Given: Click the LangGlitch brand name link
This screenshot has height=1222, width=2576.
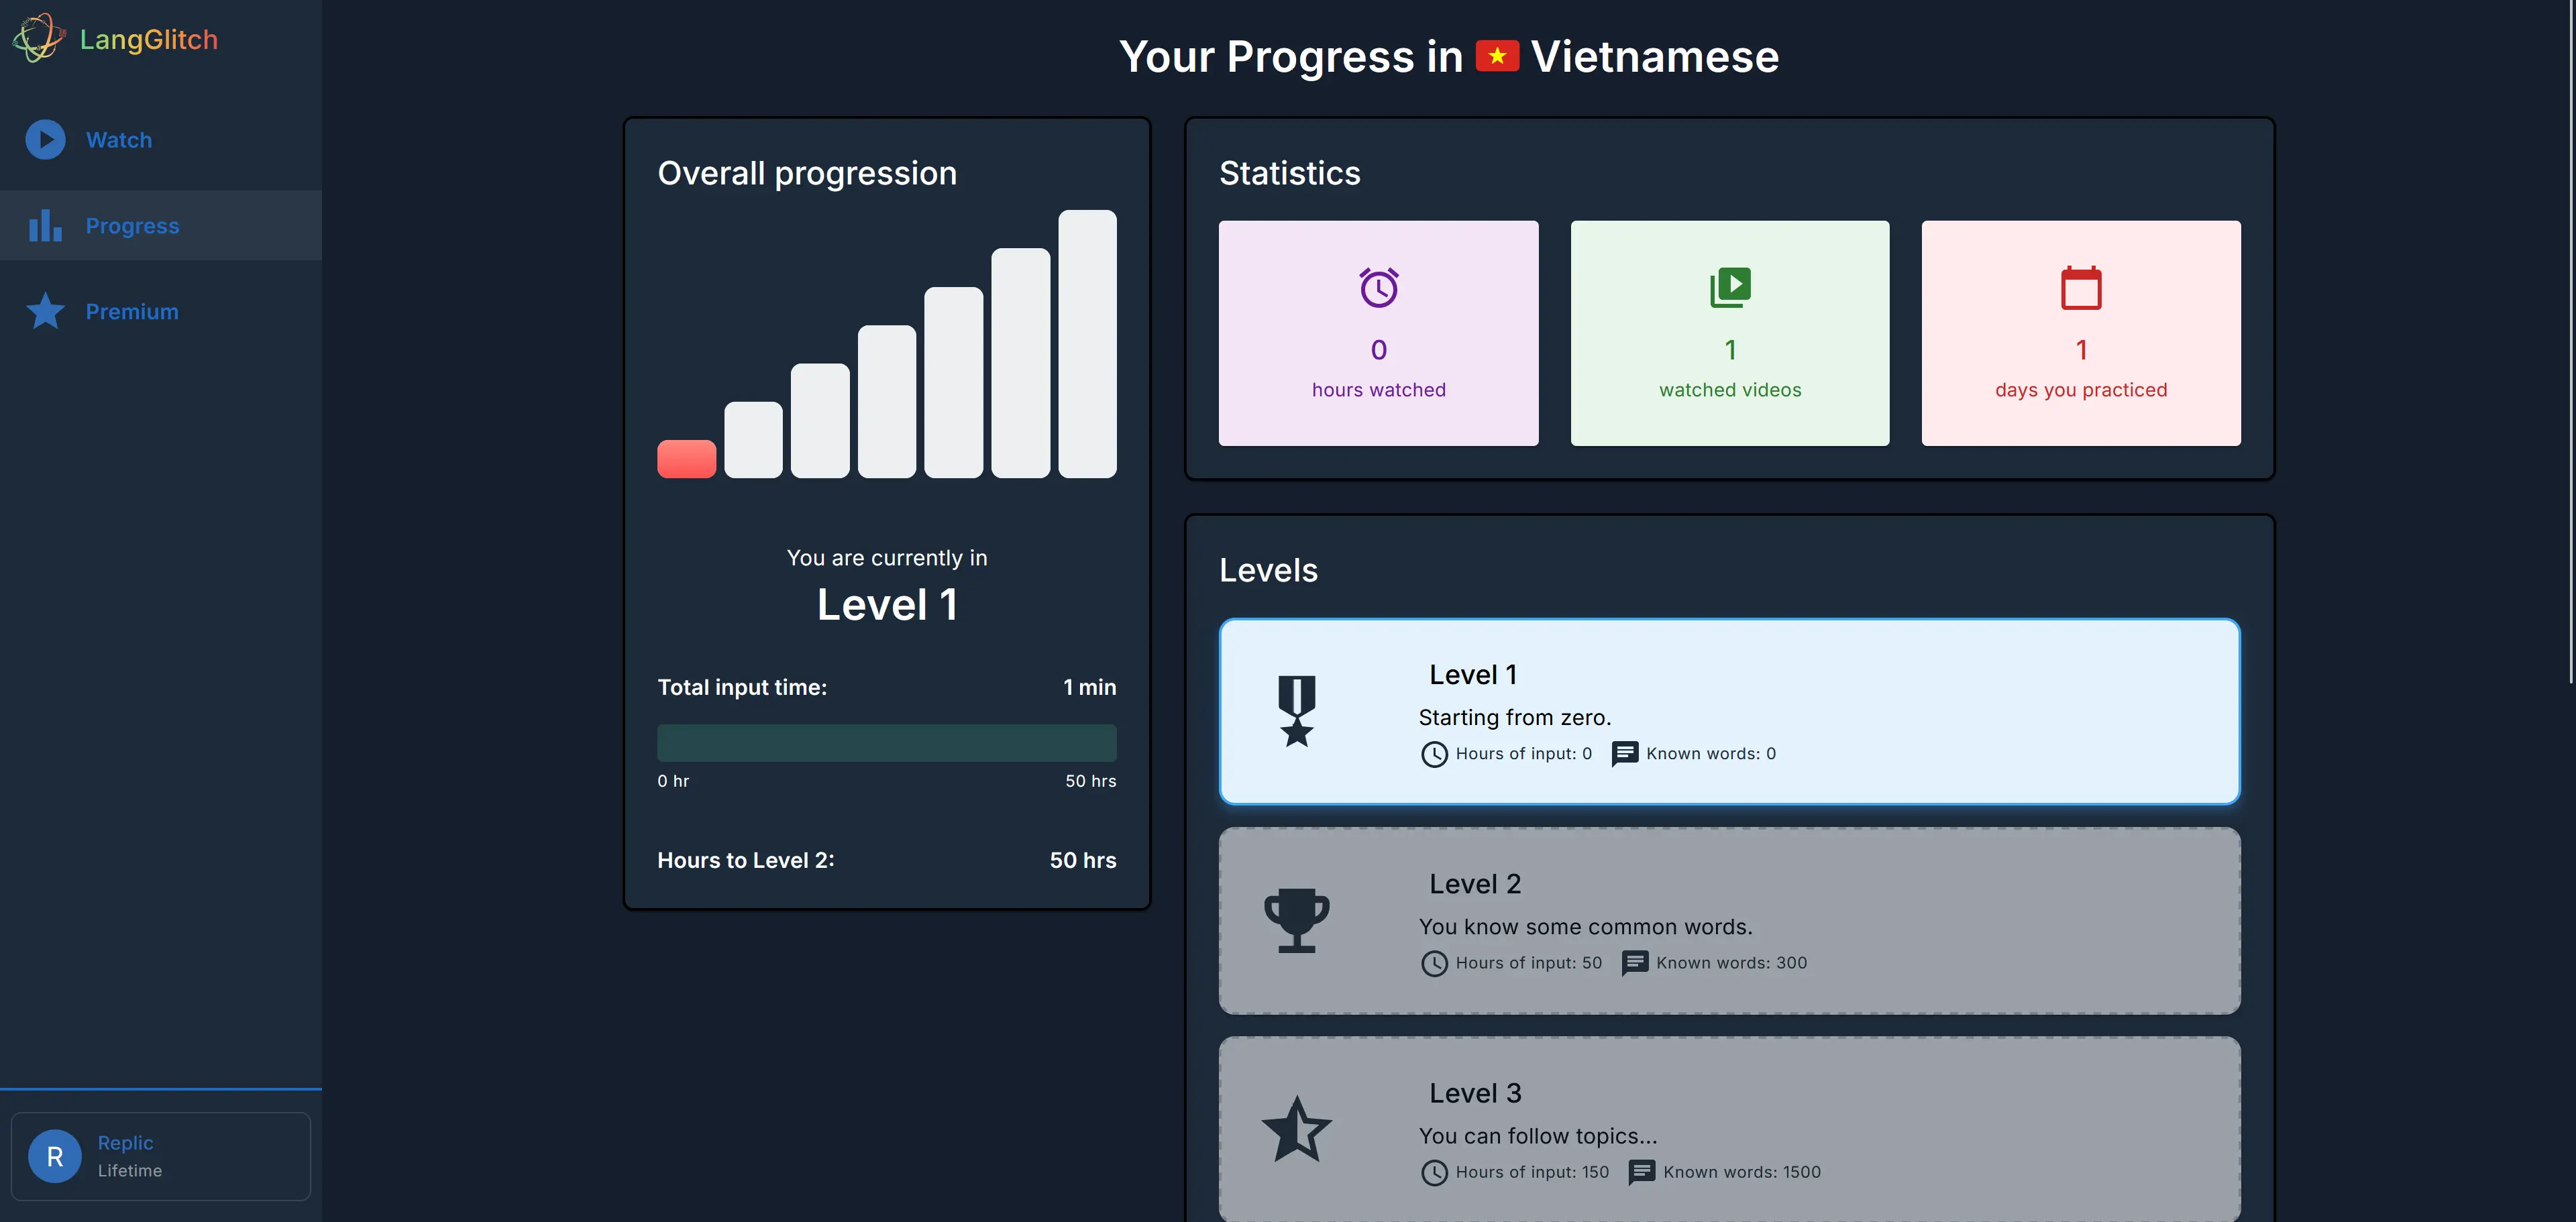Looking at the screenshot, I should (149, 39).
